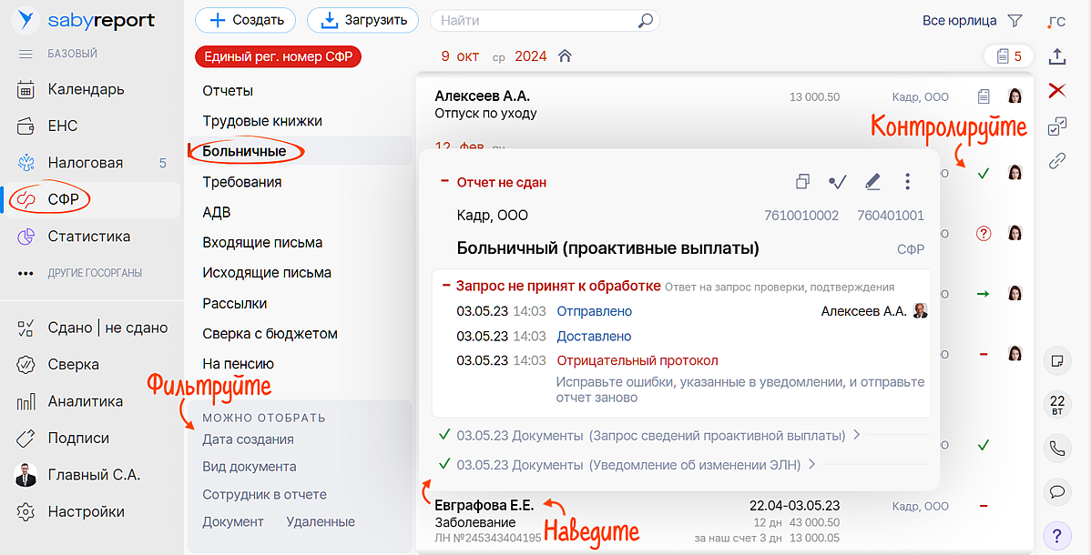
Task: Click the upload arrow icon in right toolbar
Action: [1056, 56]
